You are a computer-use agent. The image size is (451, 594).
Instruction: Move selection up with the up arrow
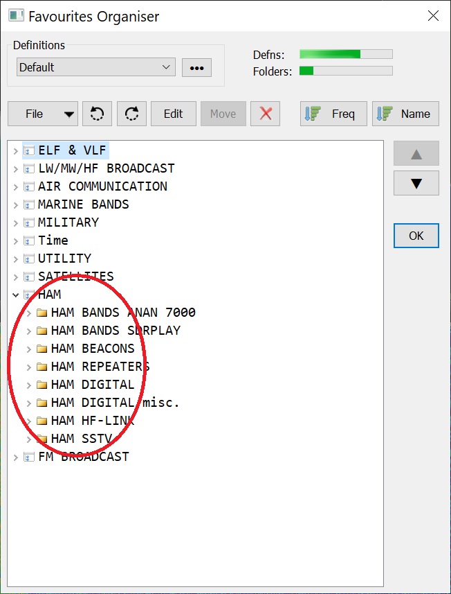coord(416,154)
